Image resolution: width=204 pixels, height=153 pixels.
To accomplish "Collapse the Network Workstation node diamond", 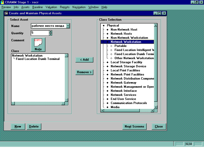I will pyautogui.click(x=107, y=42).
